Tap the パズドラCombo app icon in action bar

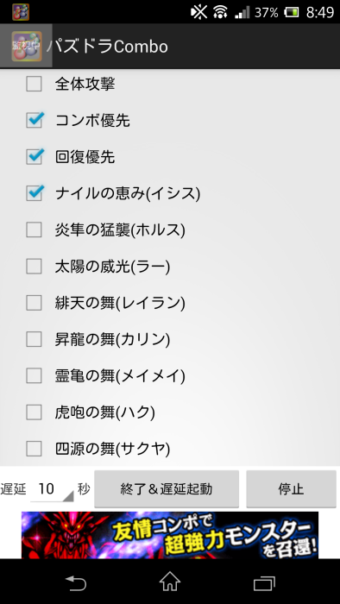26,47
